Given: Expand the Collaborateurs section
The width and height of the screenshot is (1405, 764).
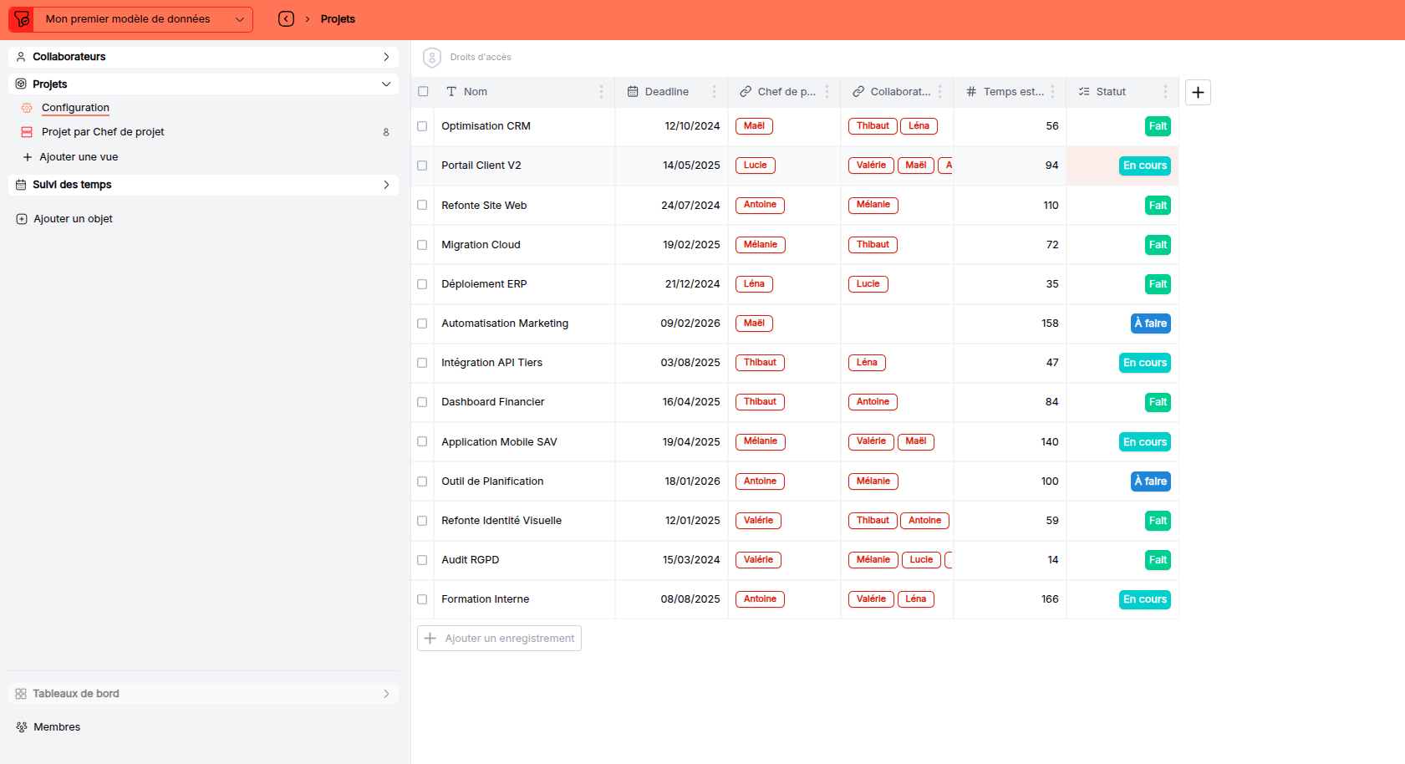Looking at the screenshot, I should (x=385, y=56).
